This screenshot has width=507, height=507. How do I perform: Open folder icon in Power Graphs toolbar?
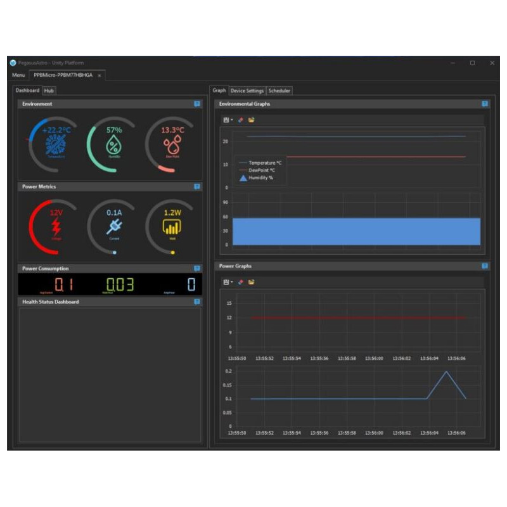(251, 282)
